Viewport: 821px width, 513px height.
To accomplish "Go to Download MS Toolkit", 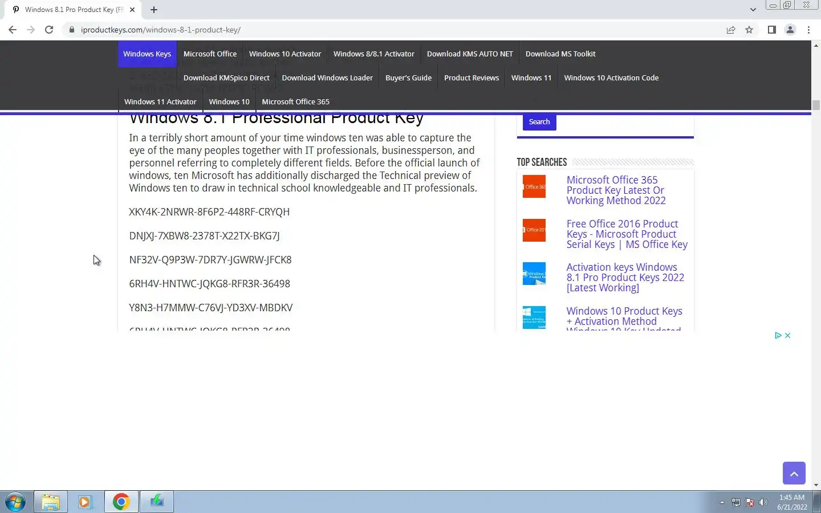I will (560, 54).
